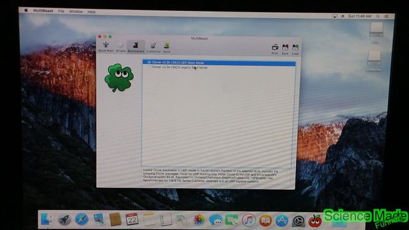Open Finder from the dock
The height and width of the screenshot is (230, 409).
[x=47, y=219]
